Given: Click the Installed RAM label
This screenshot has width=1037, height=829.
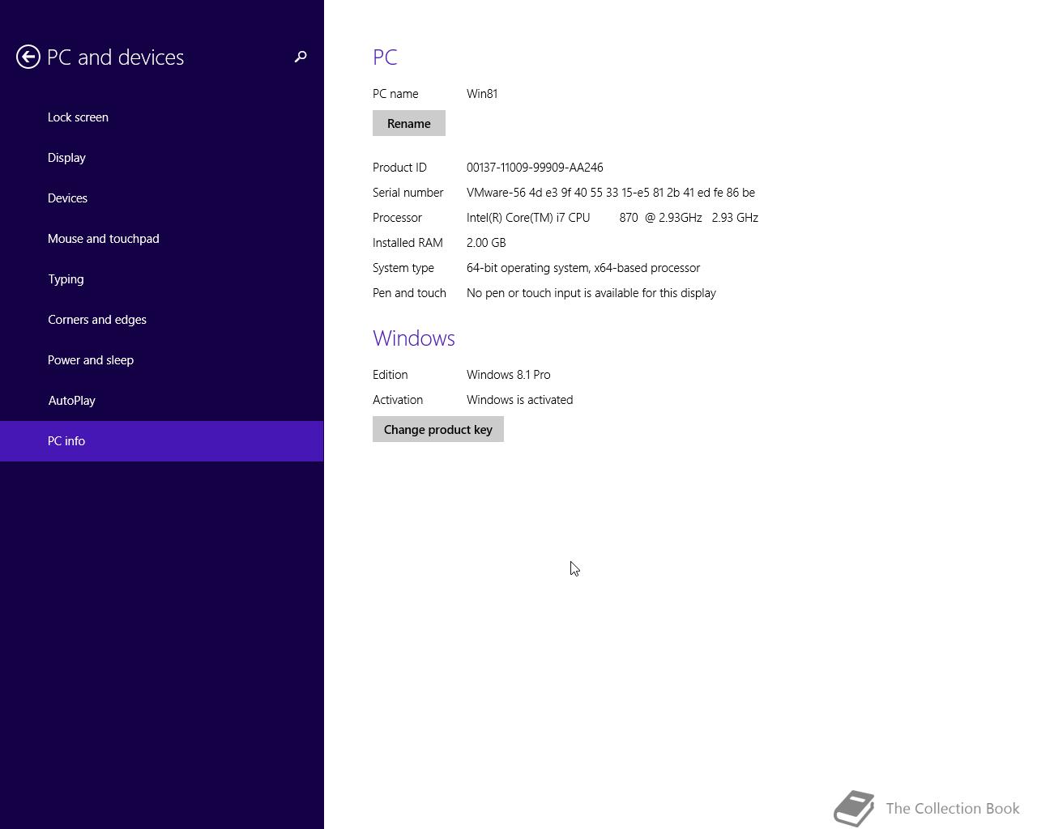Looking at the screenshot, I should tap(408, 243).
